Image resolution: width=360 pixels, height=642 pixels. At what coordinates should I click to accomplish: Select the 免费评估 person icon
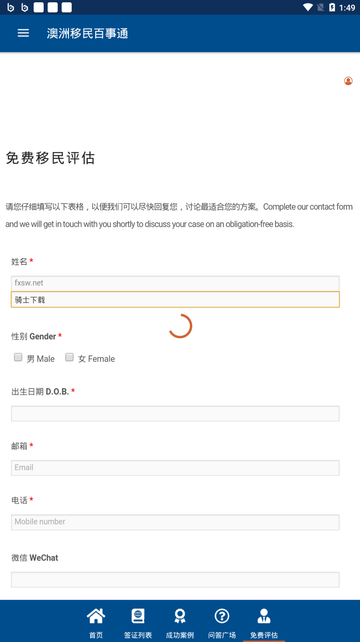tap(264, 616)
